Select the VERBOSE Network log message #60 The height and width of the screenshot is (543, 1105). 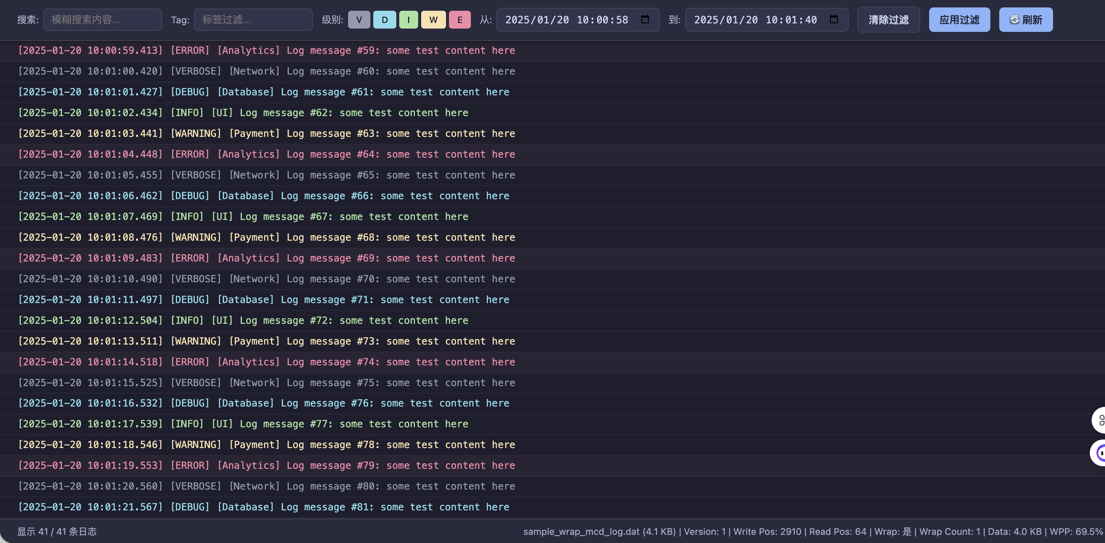pyautogui.click(x=552, y=72)
